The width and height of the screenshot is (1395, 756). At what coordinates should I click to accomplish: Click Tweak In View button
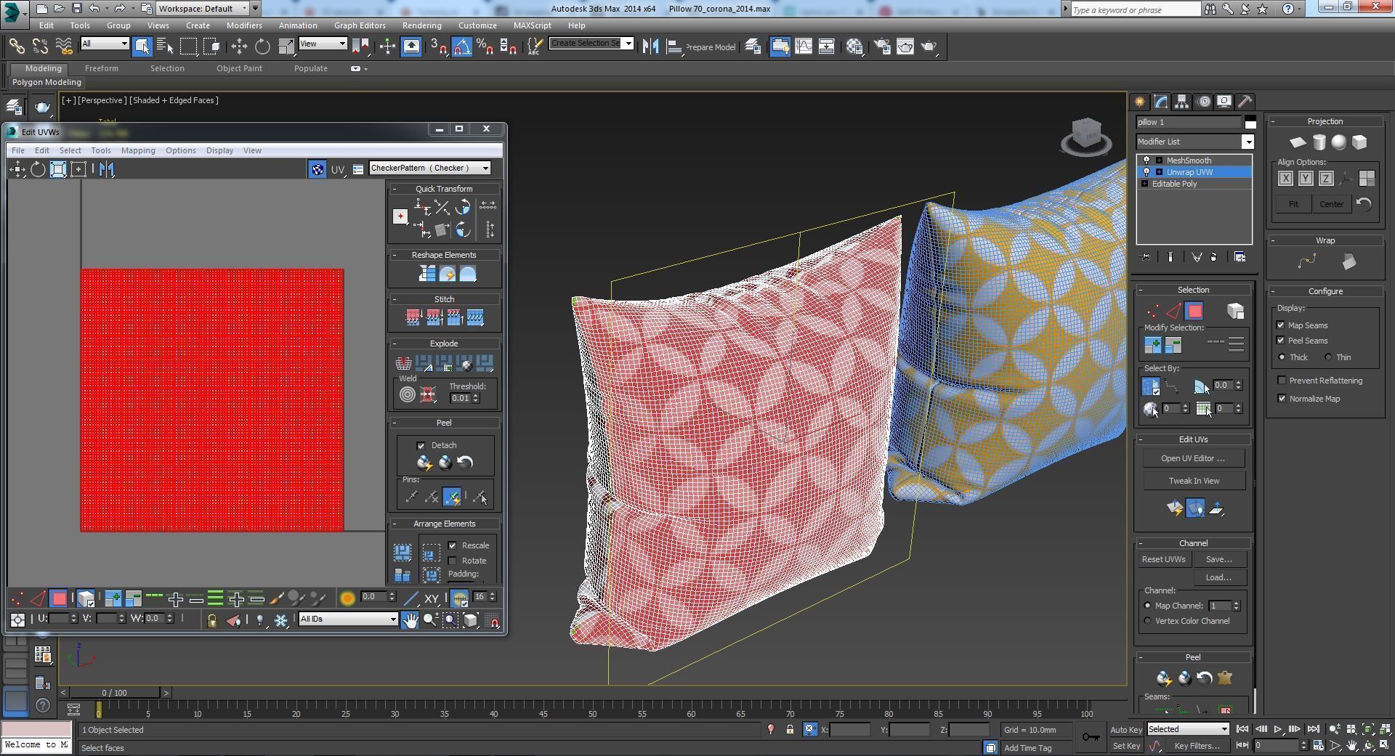click(1193, 481)
